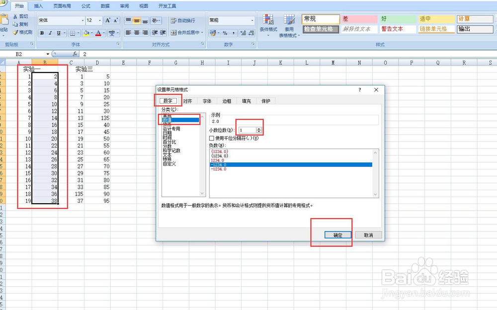Align text right in the ribbon
497x310 pixels.
pos(145,33)
